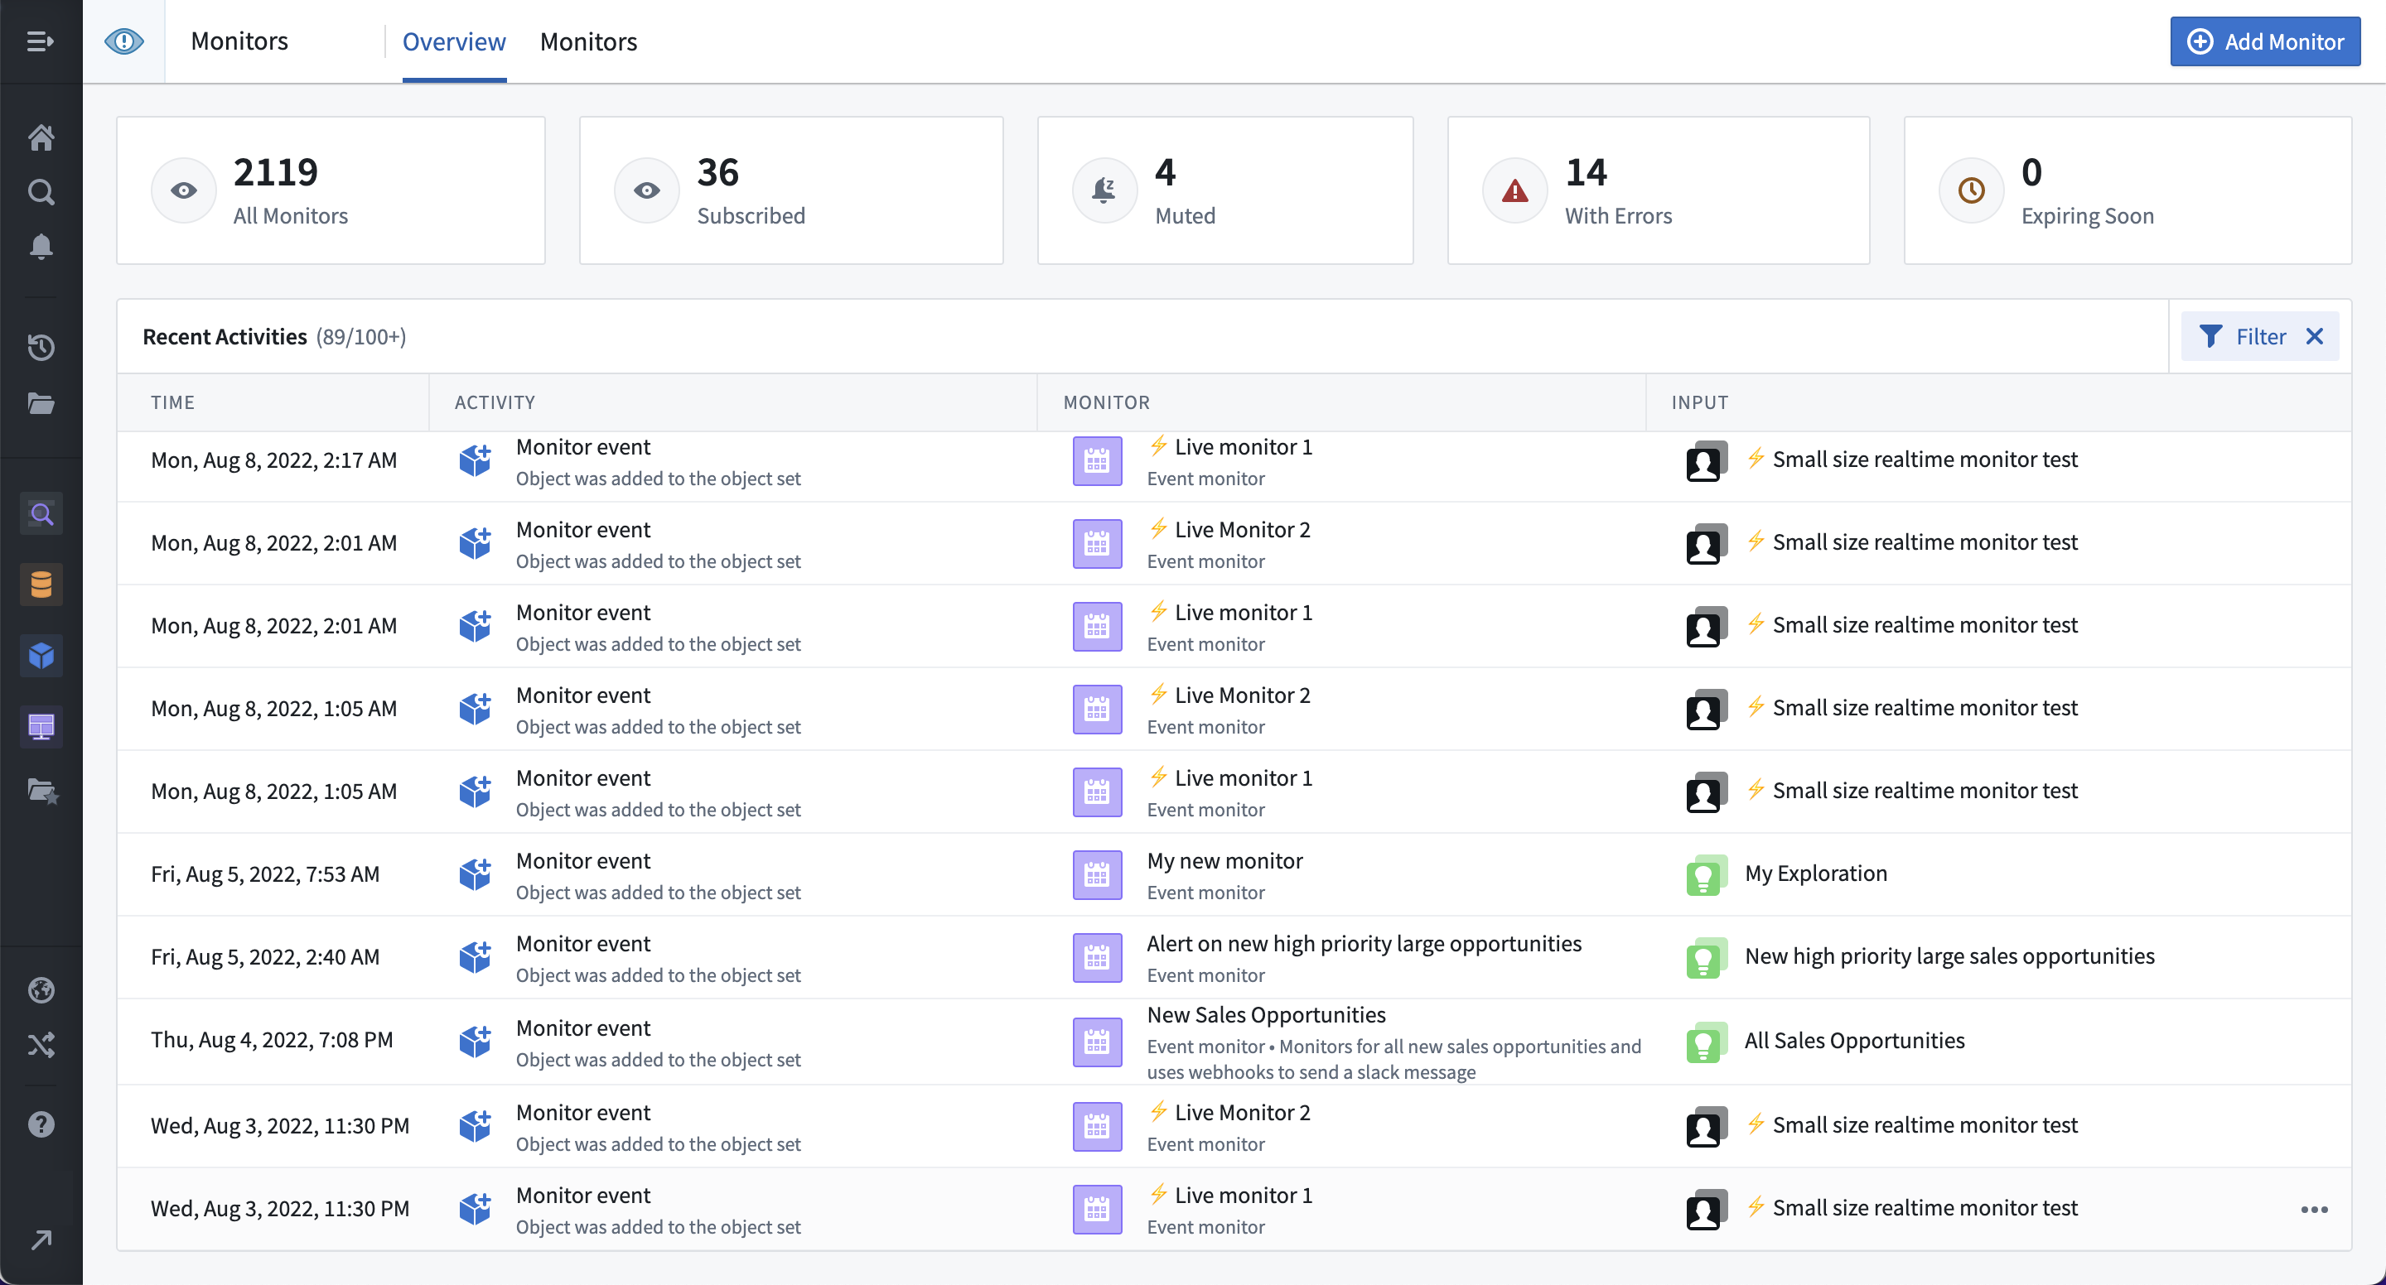The height and width of the screenshot is (1285, 2386).
Task: Click the Thu, Aug 4, 2022, 7:08 PM time cell
Action: [272, 1040]
